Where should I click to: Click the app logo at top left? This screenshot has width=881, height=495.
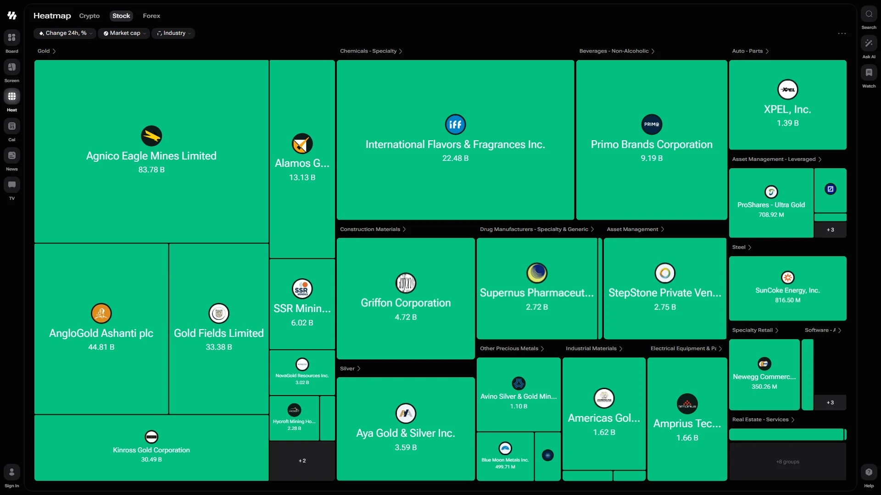(12, 16)
